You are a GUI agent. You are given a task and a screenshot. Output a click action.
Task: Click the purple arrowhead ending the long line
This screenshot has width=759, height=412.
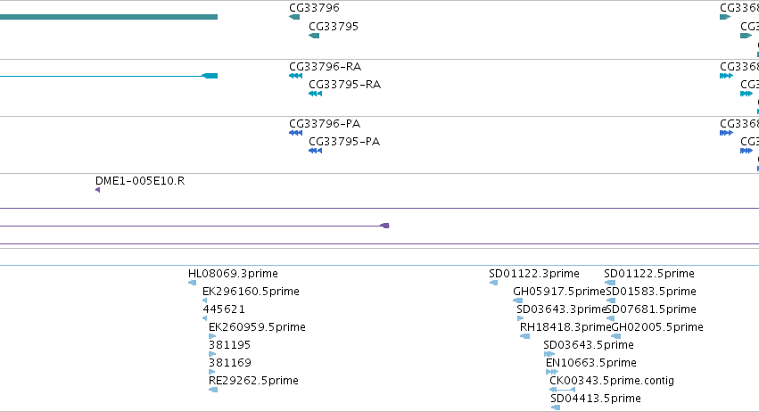click(x=384, y=226)
